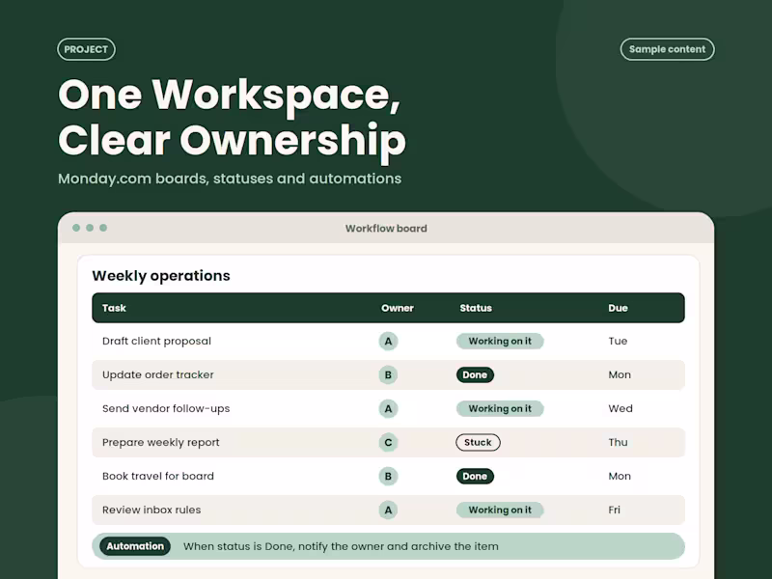Click Done status for Update order tracker
The image size is (772, 579).
pos(475,374)
